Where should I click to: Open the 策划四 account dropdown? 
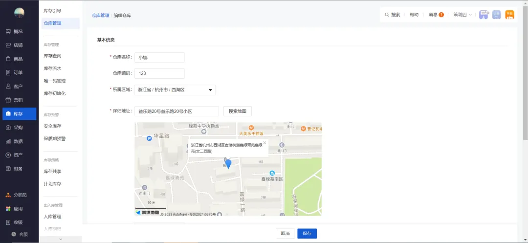[x=462, y=15]
